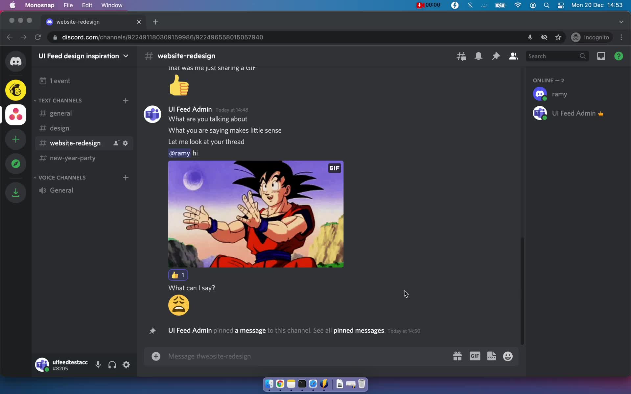Screen dimensions: 631x394
Task: Bookmark page star icon
Action: (558, 37)
